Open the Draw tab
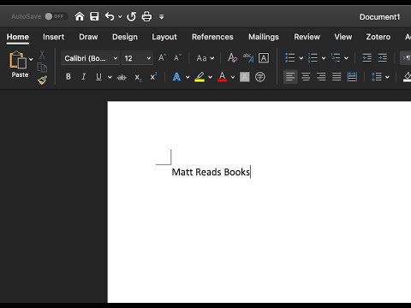Viewport: 411px width, 308px height. pos(88,37)
